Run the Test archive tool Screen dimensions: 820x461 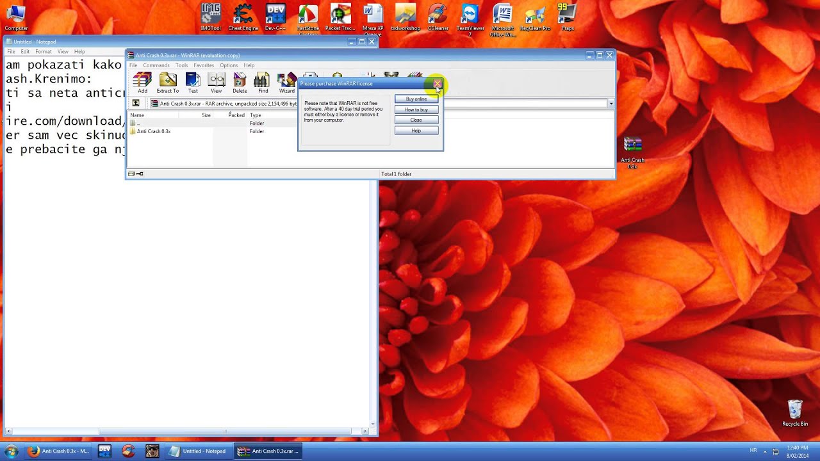coord(193,83)
